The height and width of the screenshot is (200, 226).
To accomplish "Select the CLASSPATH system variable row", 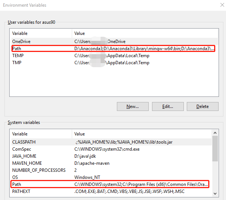I will 112,142.
